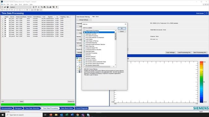This screenshot has width=209, height=117.
Task: Open File Explorer from the taskbar
Action: click(x=56, y=115)
